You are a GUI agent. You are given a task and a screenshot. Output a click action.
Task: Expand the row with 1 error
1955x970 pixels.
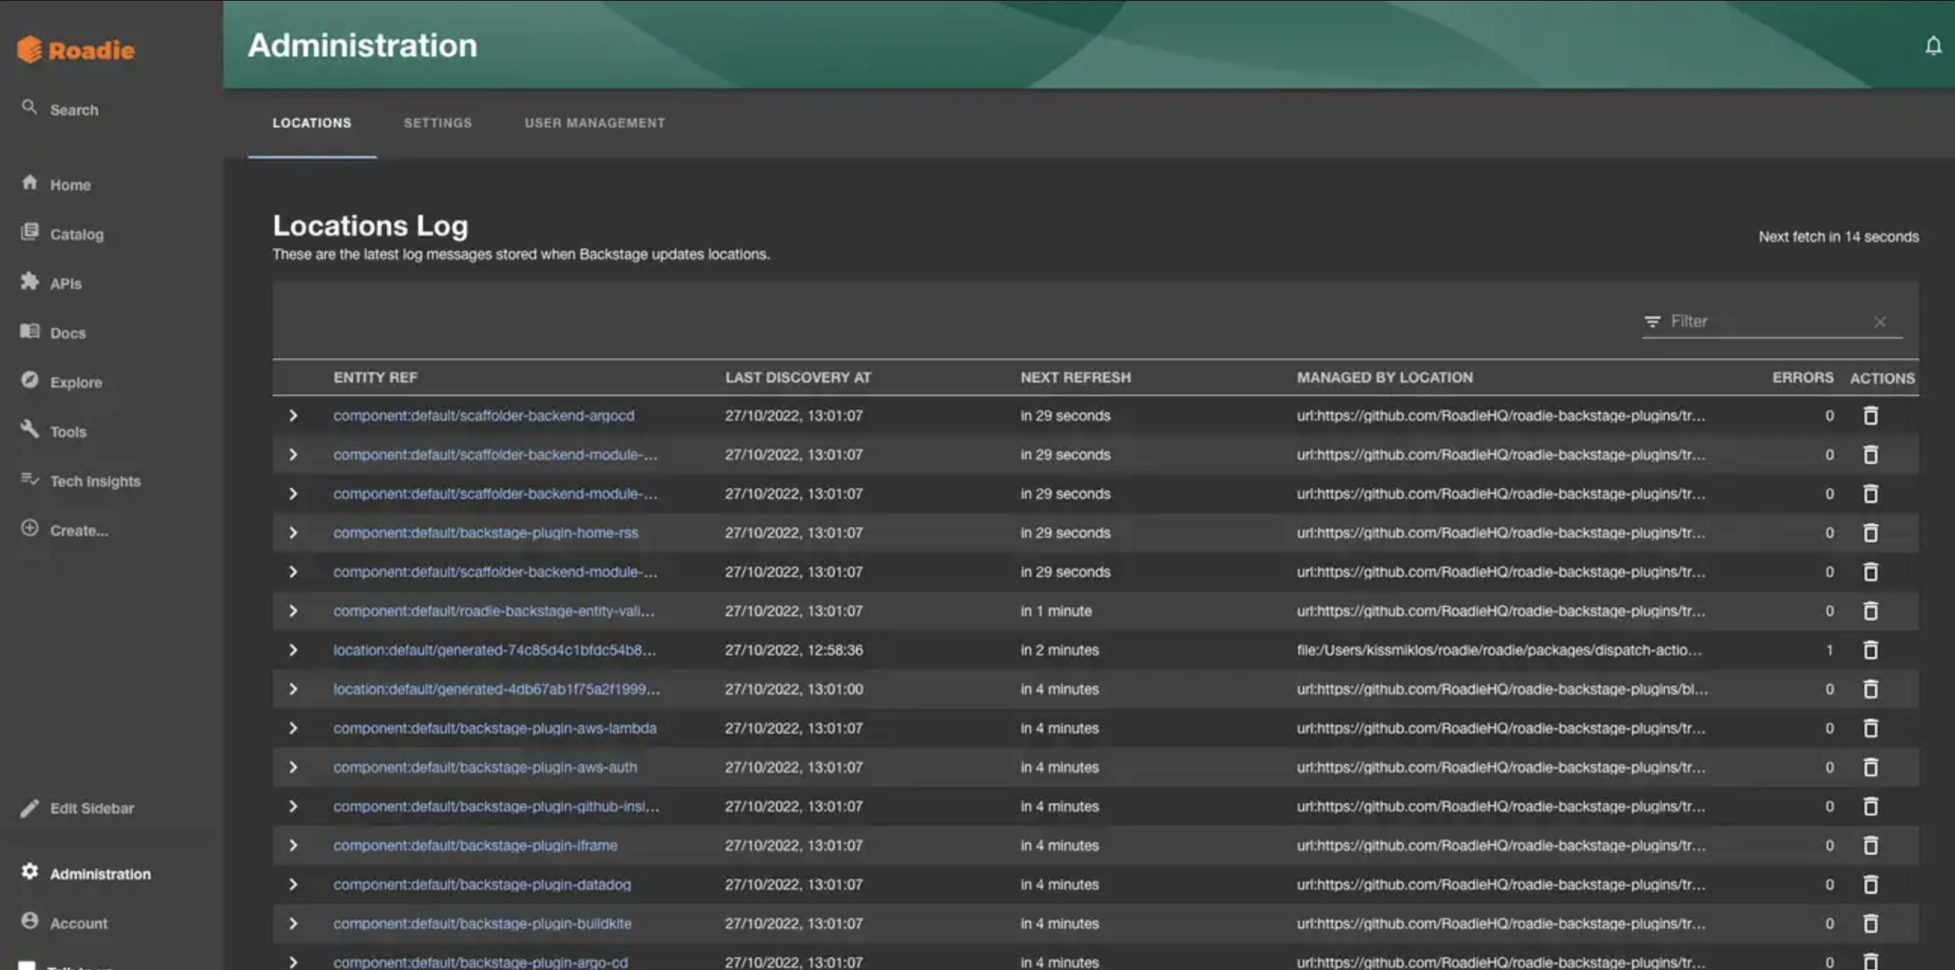tap(293, 650)
